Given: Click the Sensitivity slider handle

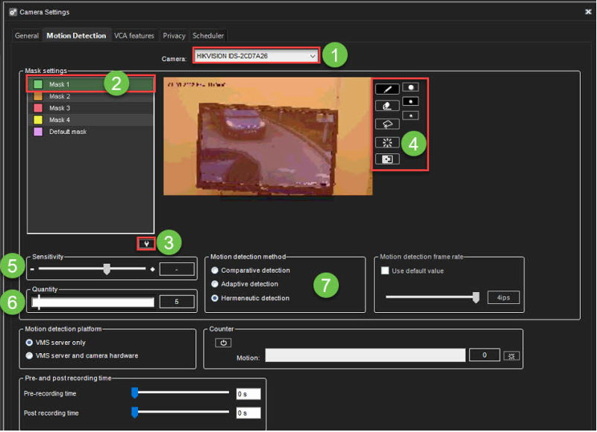Looking at the screenshot, I should [x=107, y=269].
